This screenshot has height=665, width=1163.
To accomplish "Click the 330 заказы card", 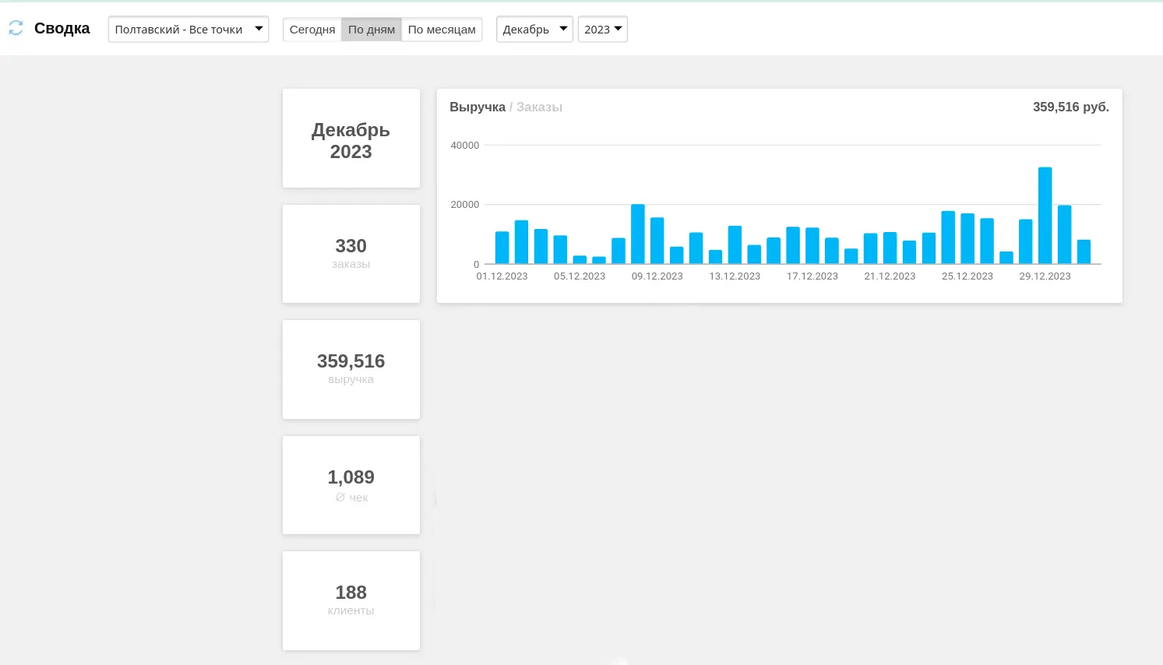I will pos(351,254).
